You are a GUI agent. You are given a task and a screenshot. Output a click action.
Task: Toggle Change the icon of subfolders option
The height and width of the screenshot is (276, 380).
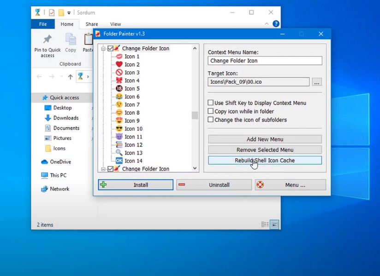[x=211, y=120]
